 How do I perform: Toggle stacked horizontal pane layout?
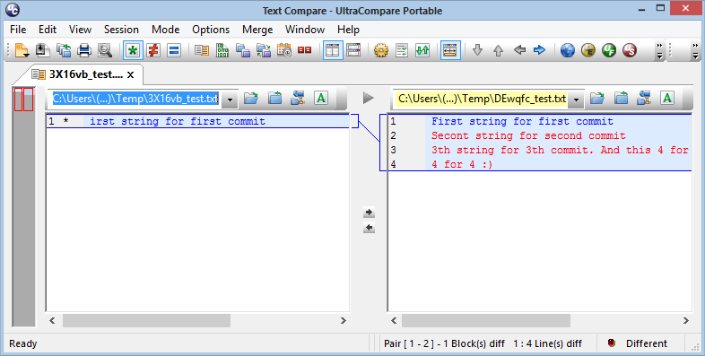(x=353, y=50)
